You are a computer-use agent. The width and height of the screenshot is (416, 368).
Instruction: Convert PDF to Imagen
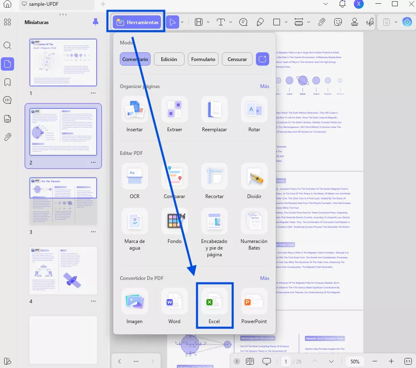(134, 307)
